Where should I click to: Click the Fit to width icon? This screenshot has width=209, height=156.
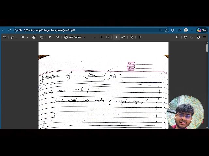pos(108,37)
